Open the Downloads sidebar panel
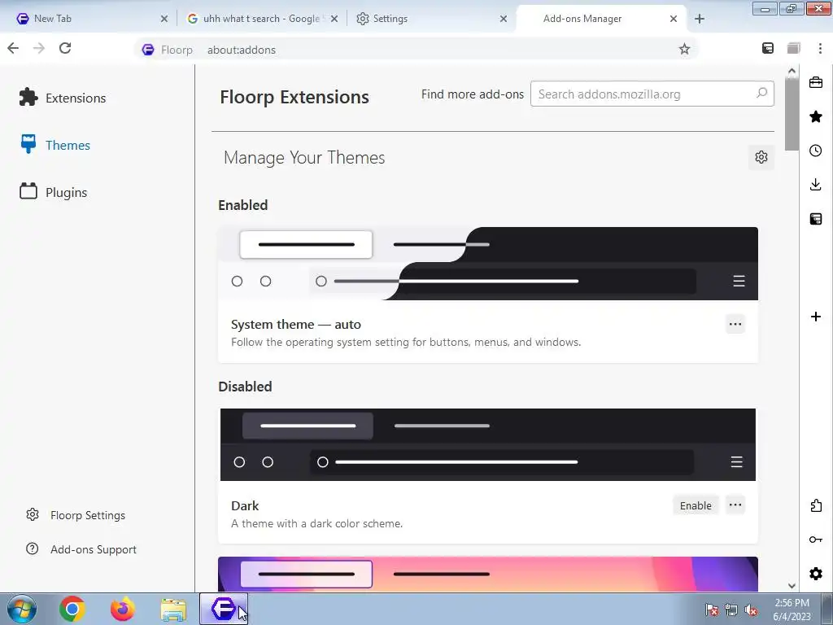Viewport: 833px width, 625px height. coord(816,185)
